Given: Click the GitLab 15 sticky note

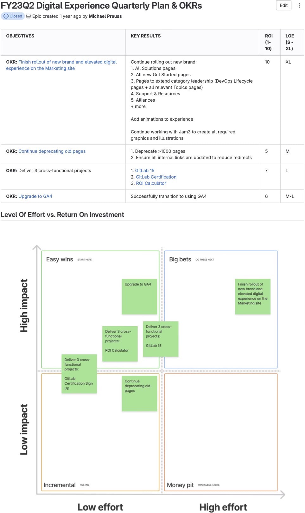Looking at the screenshot, I should (x=161, y=339).
